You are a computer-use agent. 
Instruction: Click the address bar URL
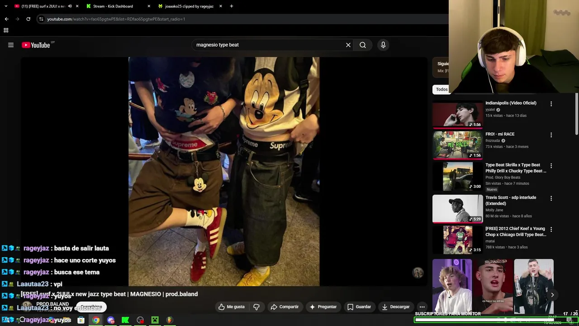[116, 19]
